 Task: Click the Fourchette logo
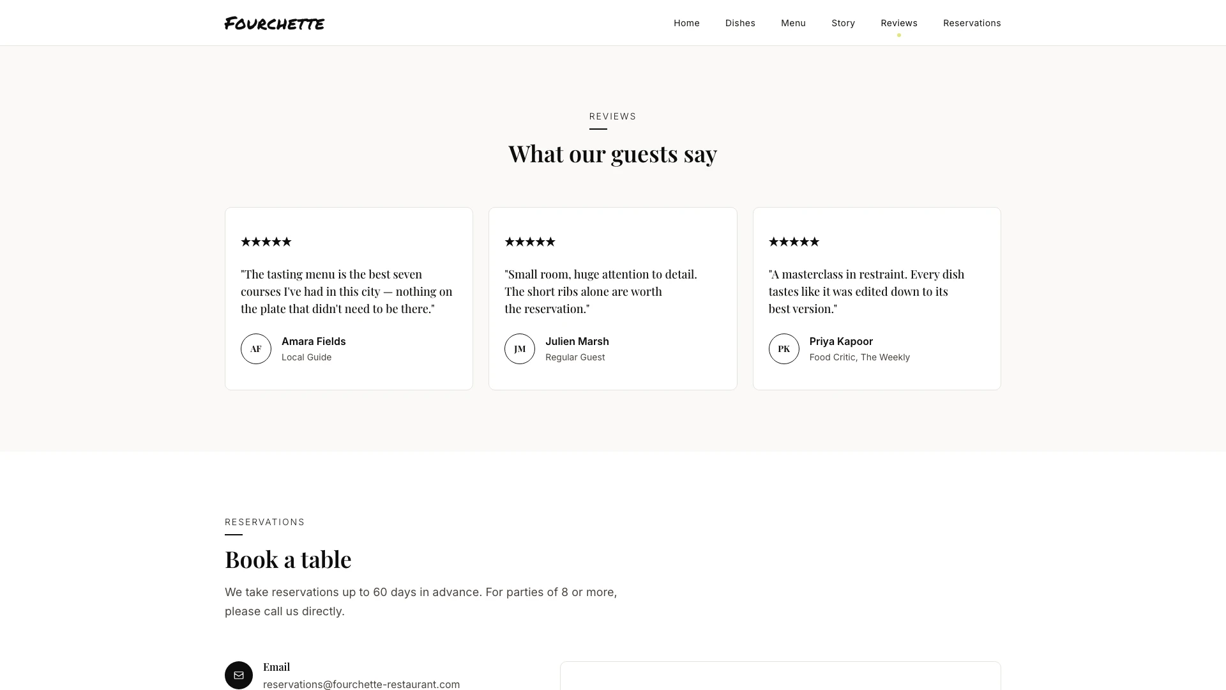tap(275, 24)
